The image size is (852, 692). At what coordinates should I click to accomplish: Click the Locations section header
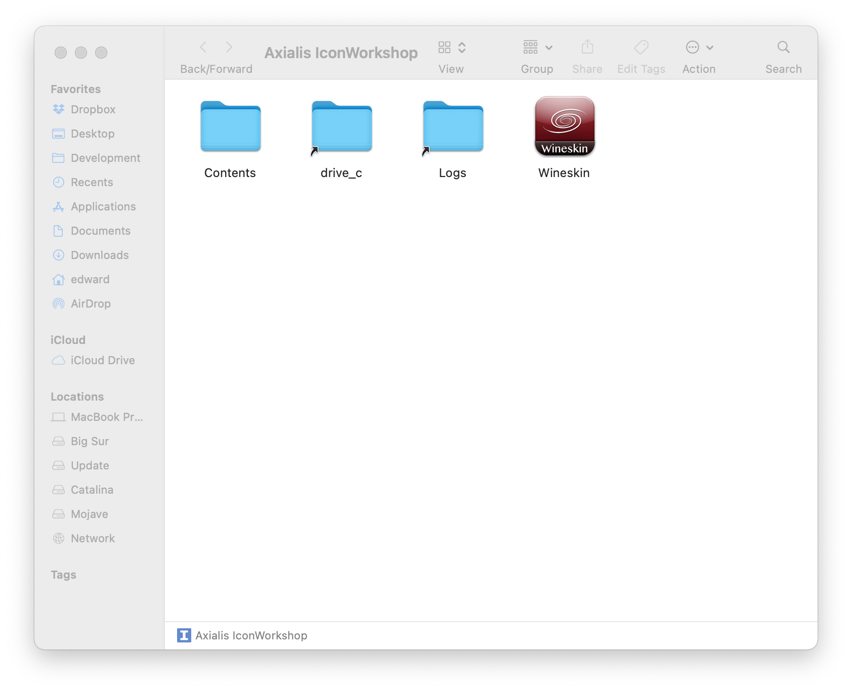coord(77,397)
